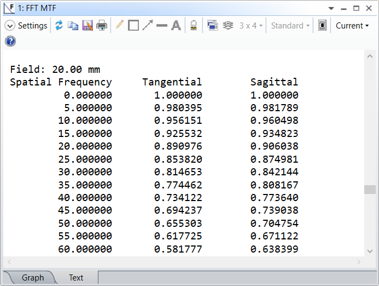This screenshot has width=379, height=286.
Task: Open the Current configuration dropdown
Action: (x=352, y=25)
